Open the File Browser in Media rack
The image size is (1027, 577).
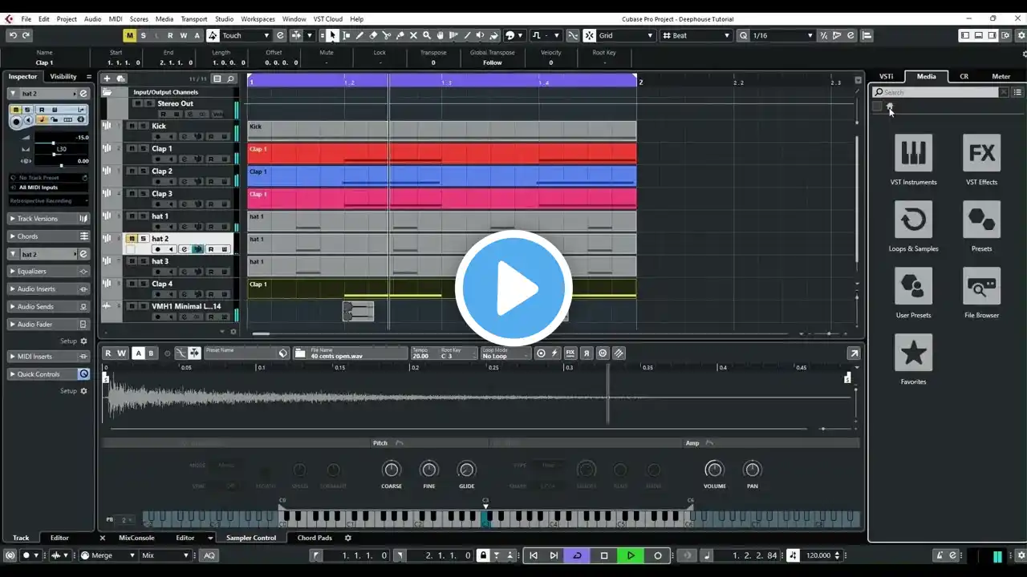(981, 285)
